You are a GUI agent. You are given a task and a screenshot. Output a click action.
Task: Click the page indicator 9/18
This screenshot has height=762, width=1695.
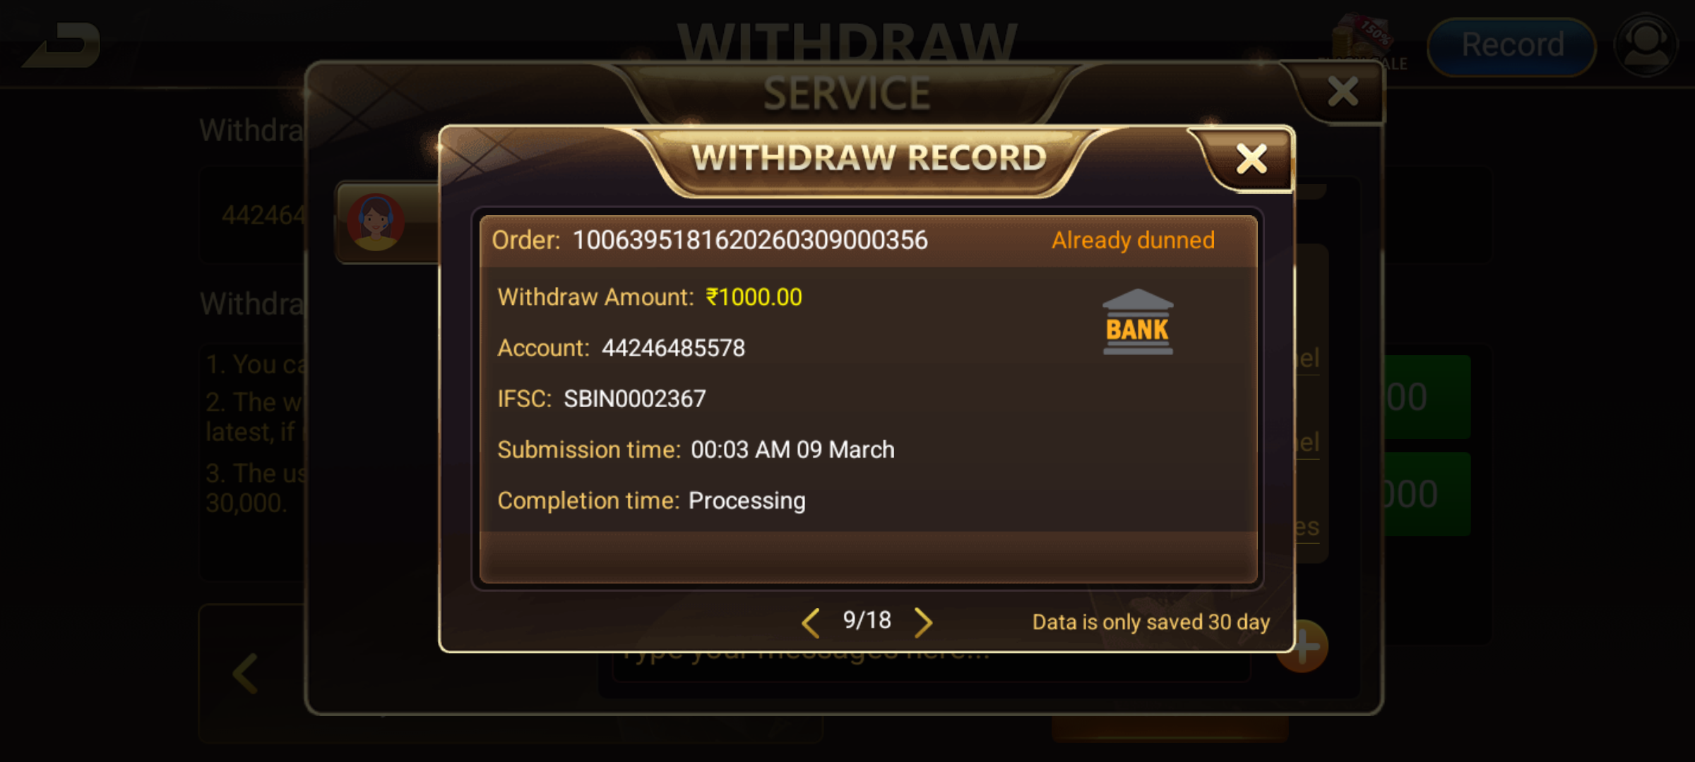pyautogui.click(x=867, y=621)
